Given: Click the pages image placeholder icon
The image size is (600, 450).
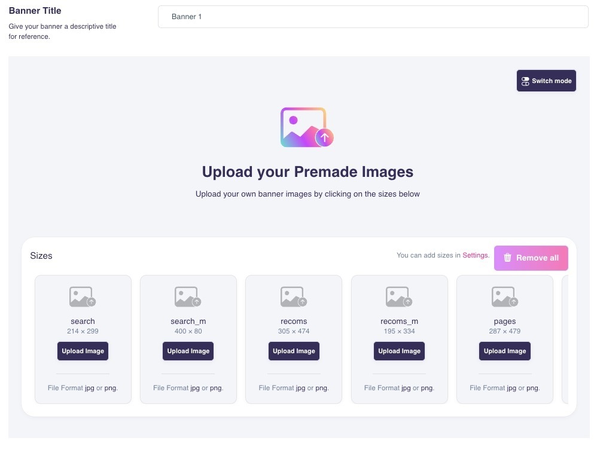Looking at the screenshot, I should point(505,297).
